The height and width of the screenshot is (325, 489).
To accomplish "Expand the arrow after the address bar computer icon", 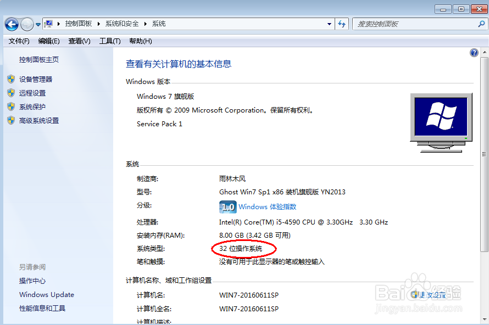I will tap(59, 24).
